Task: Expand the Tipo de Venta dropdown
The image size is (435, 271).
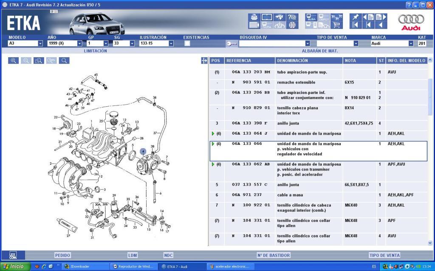Action: (356, 44)
